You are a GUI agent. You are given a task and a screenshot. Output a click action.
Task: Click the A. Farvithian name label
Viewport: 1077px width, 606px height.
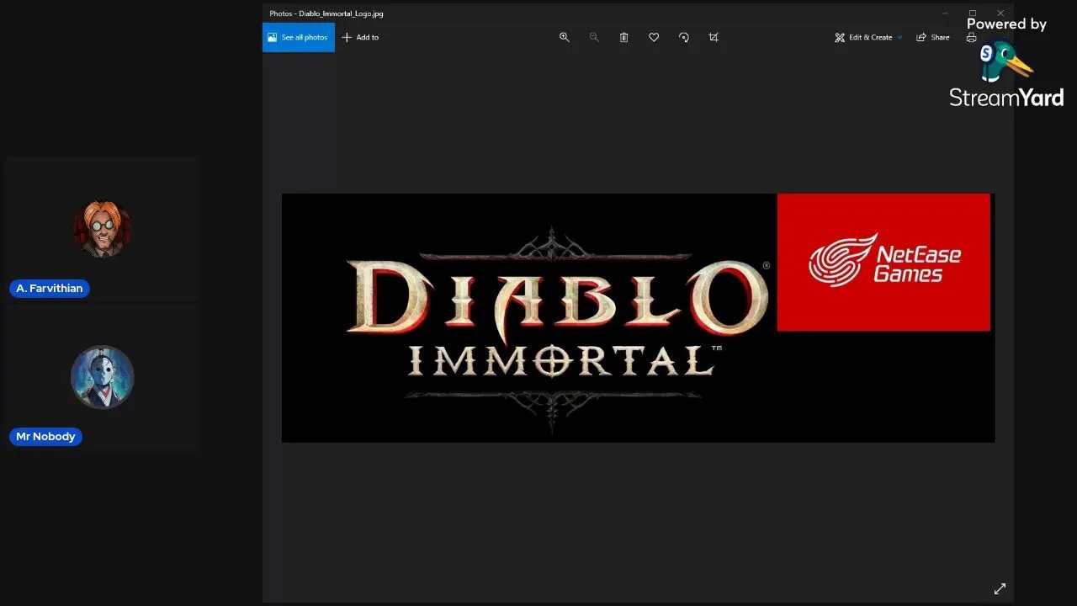coord(50,288)
